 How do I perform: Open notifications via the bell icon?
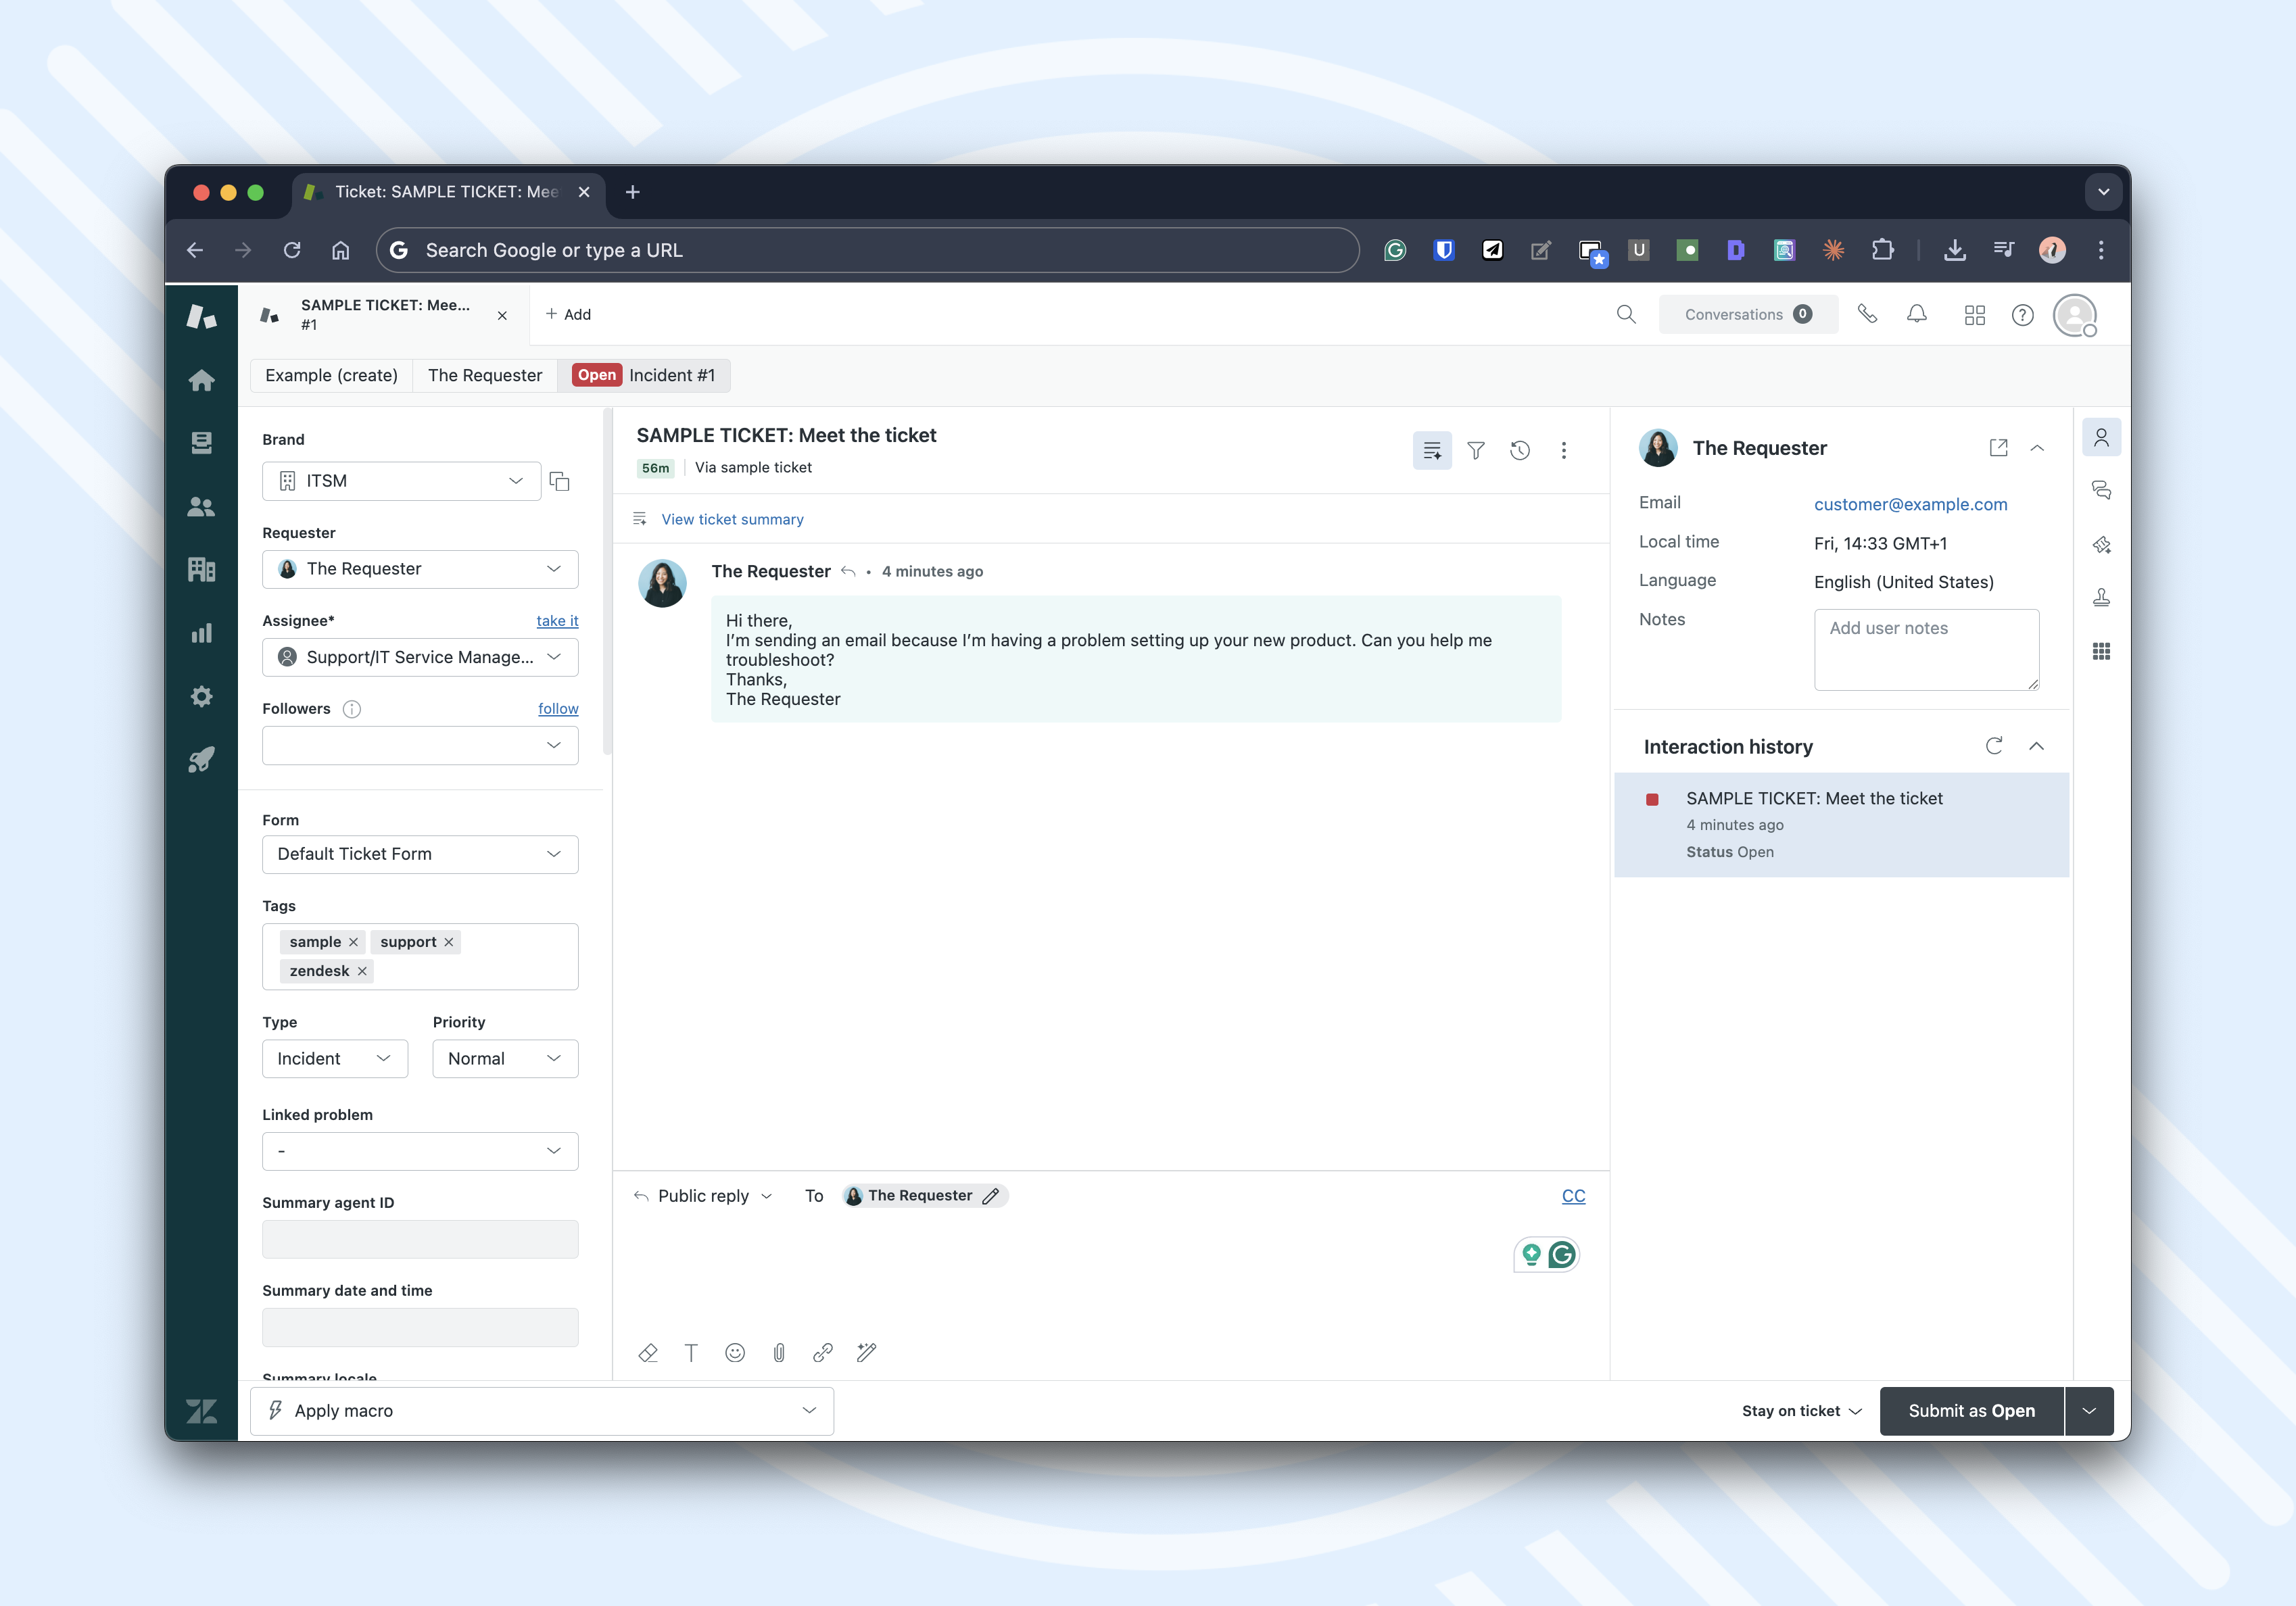[x=1918, y=314]
